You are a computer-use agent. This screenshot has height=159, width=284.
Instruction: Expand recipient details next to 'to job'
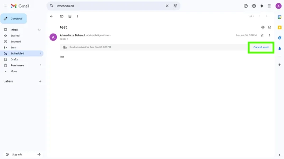point(67,39)
